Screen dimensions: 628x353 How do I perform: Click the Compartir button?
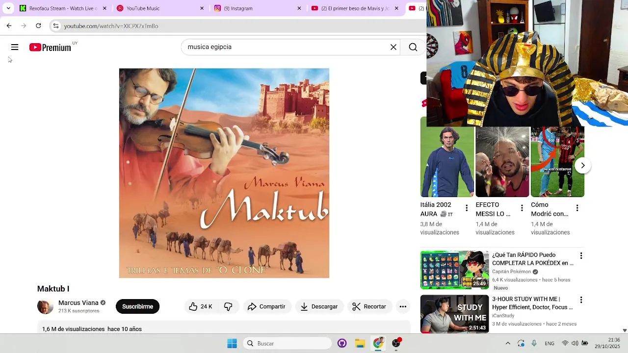(x=266, y=306)
